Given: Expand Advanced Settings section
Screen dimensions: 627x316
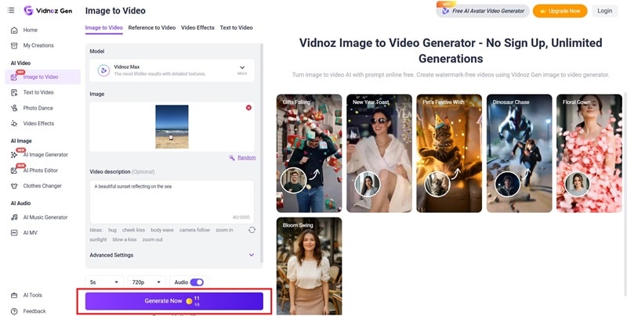Looking at the screenshot, I should click(172, 255).
